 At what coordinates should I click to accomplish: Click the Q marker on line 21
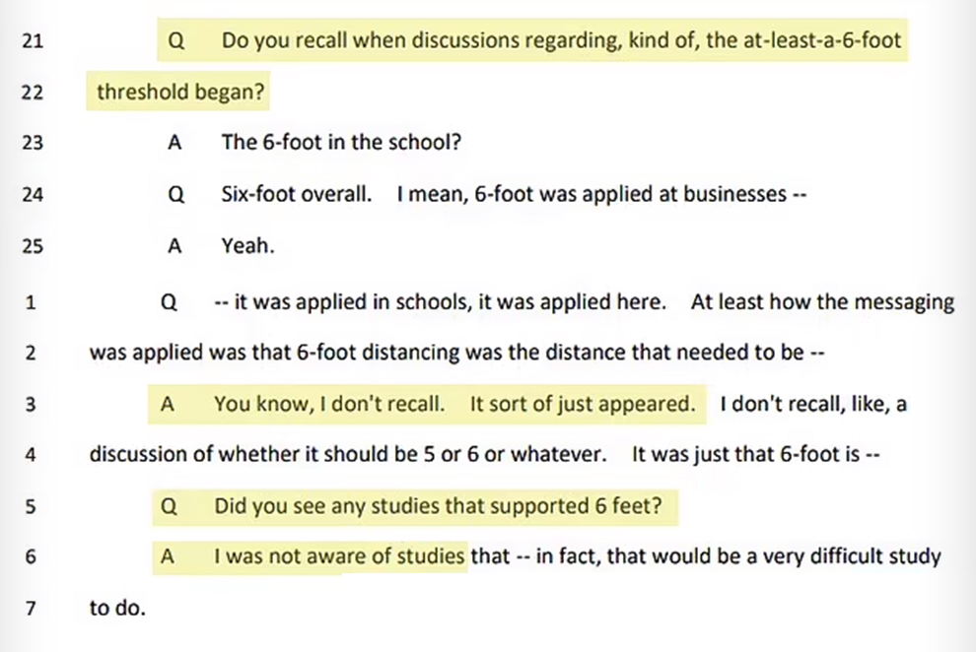click(176, 41)
